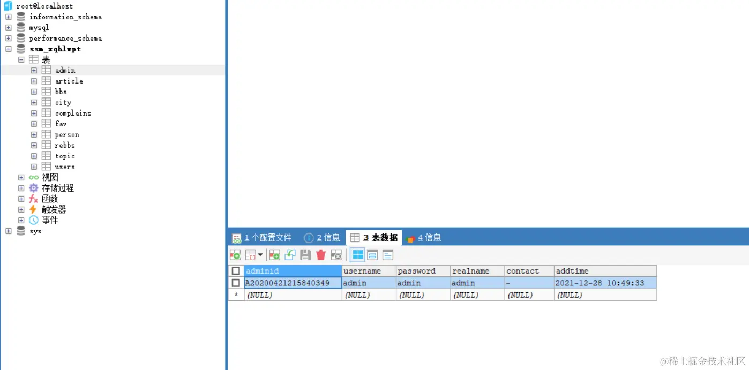
Task: Click the 视图 views glasses icon
Action: (34, 177)
